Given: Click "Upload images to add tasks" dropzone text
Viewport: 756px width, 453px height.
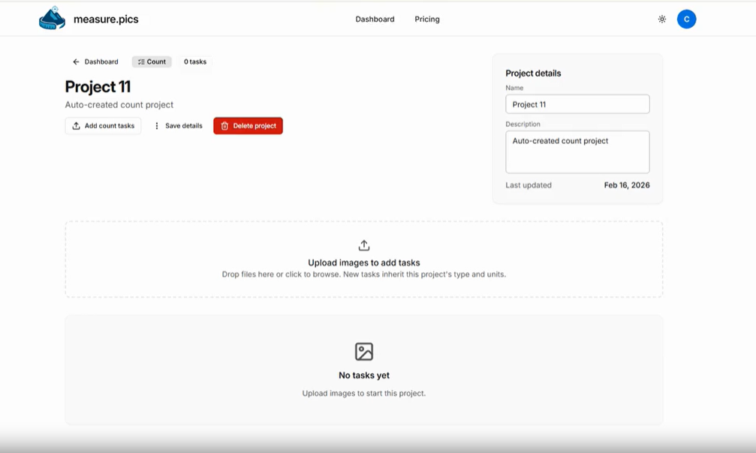Looking at the screenshot, I should (364, 262).
